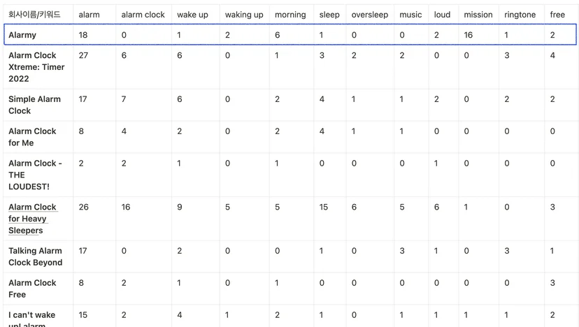Click I can't wake up's alarm value 15
579x327 pixels.
point(83,315)
